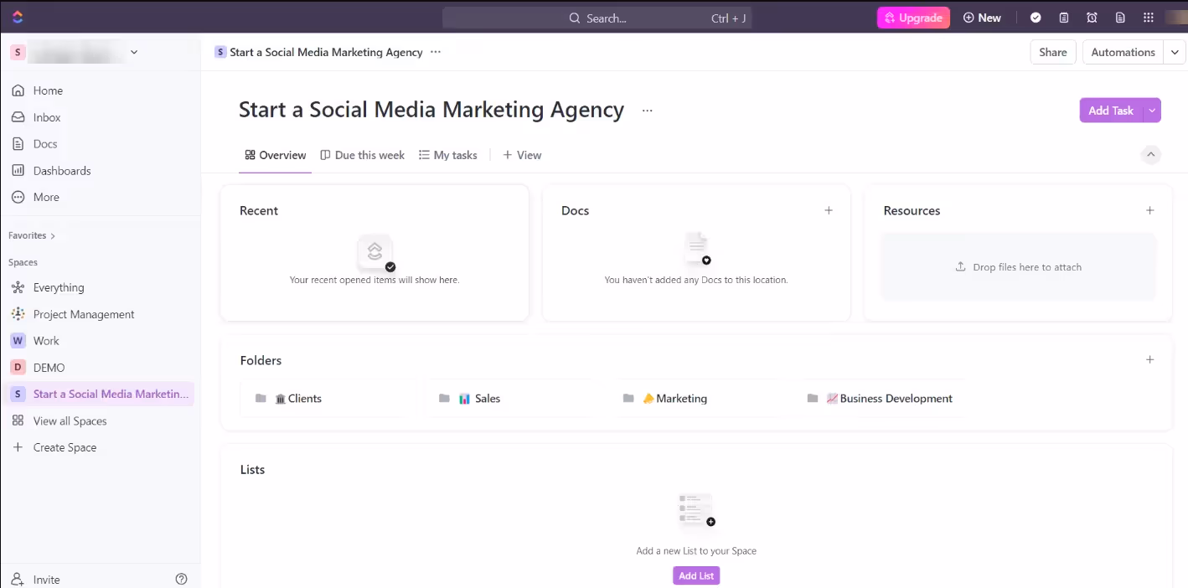Click the Upgrade button

pyautogui.click(x=913, y=17)
